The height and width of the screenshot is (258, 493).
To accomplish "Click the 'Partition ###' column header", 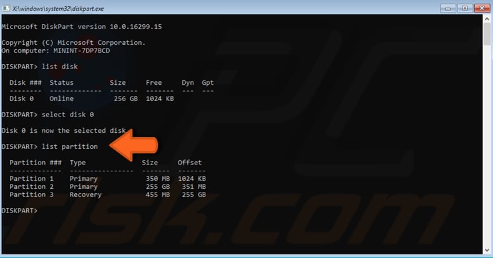I will 36,163.
